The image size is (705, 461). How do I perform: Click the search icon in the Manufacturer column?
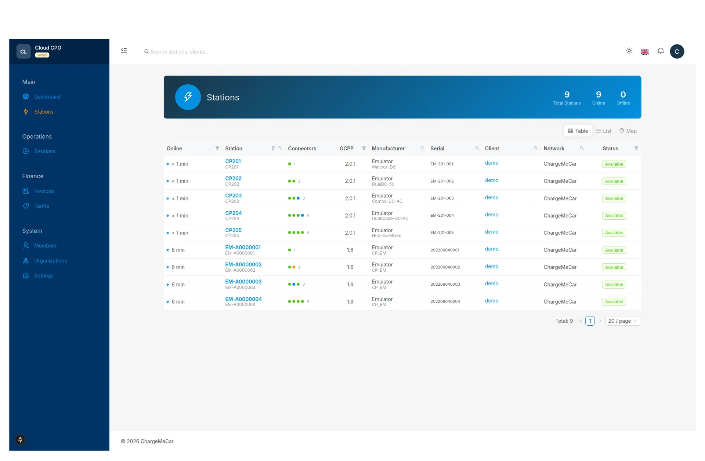click(x=422, y=148)
